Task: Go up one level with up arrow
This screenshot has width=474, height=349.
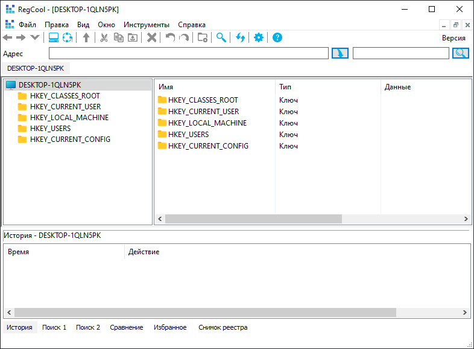Action: [x=86, y=37]
